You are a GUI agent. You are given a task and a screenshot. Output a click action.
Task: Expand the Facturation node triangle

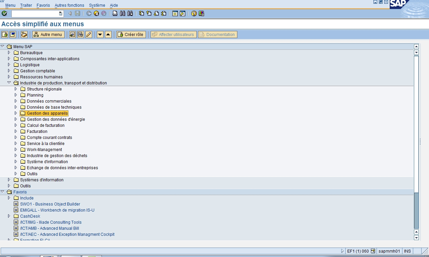click(16, 131)
